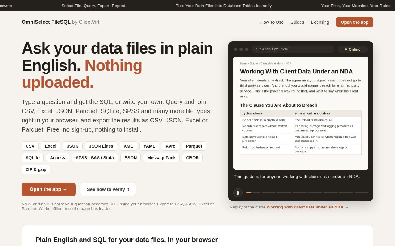Launch the app via the hero Open the app → button
Screen dimensions: 395x246
click(x=48, y=189)
